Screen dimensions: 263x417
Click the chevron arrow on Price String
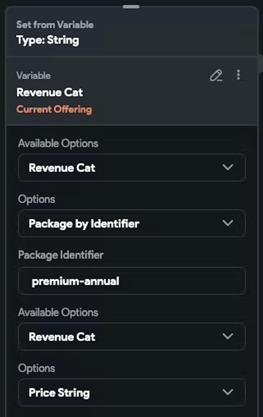coord(227,392)
